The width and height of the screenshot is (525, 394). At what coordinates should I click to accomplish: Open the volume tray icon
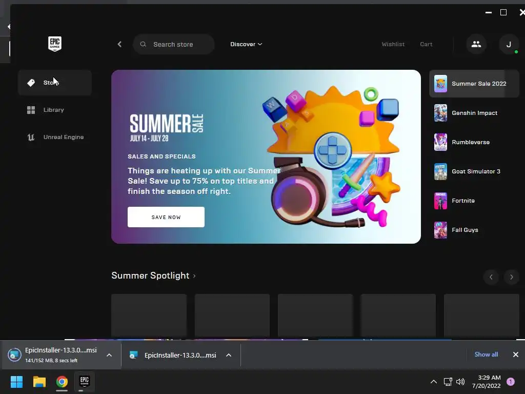tap(461, 382)
